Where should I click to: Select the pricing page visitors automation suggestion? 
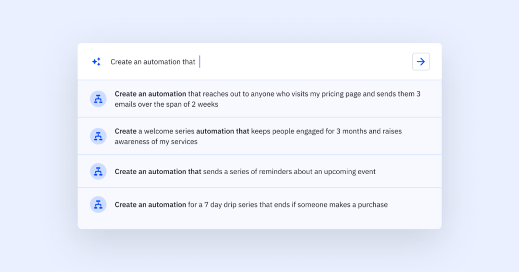click(267, 94)
